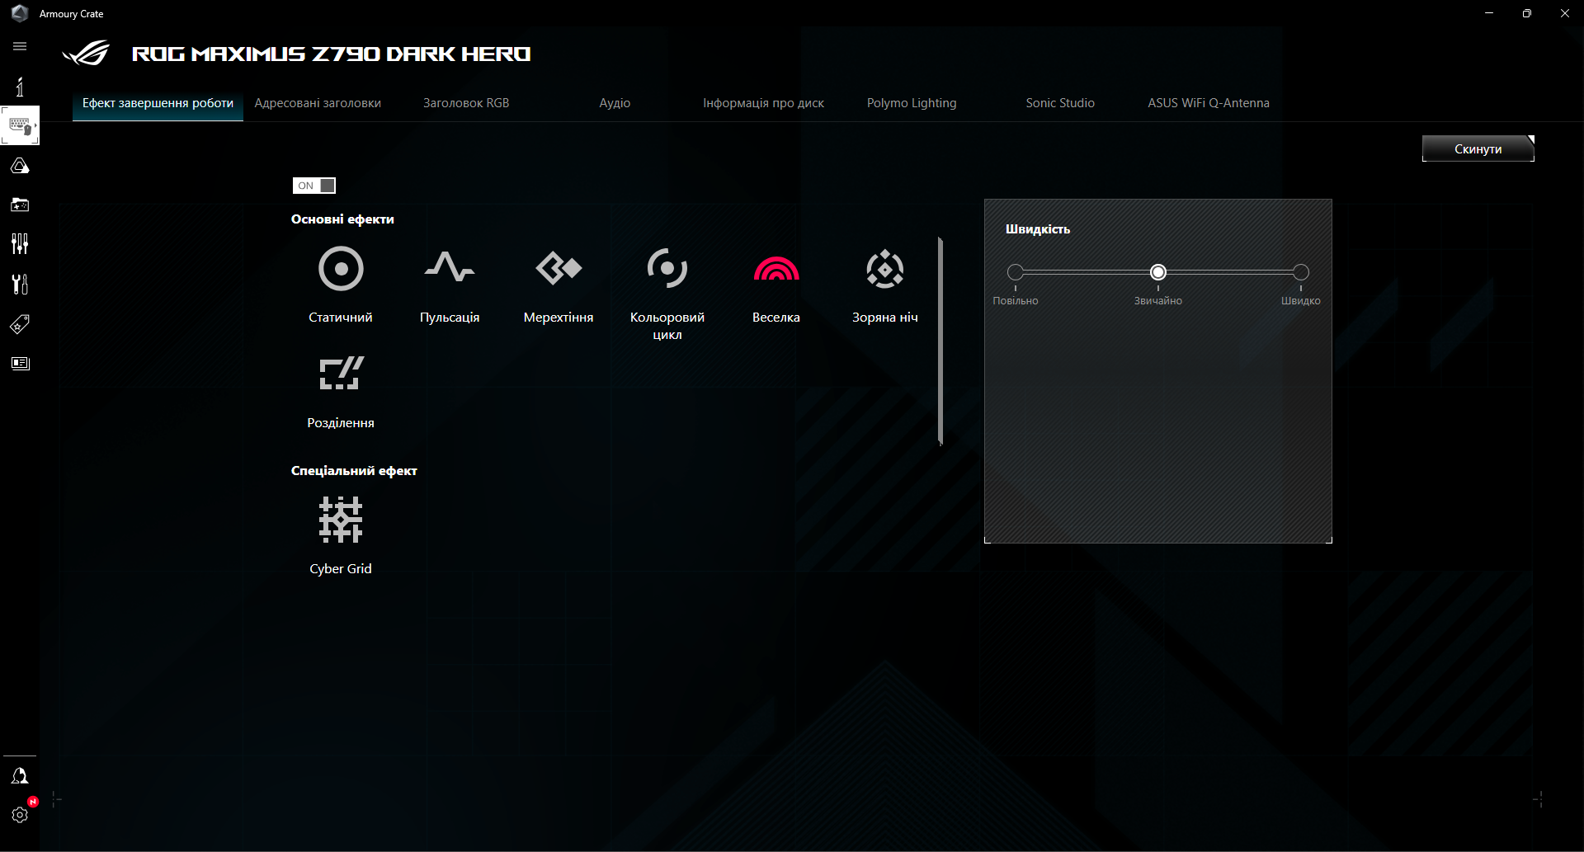Open the hamburger navigation menu
The width and height of the screenshot is (1584, 852).
coord(20,46)
